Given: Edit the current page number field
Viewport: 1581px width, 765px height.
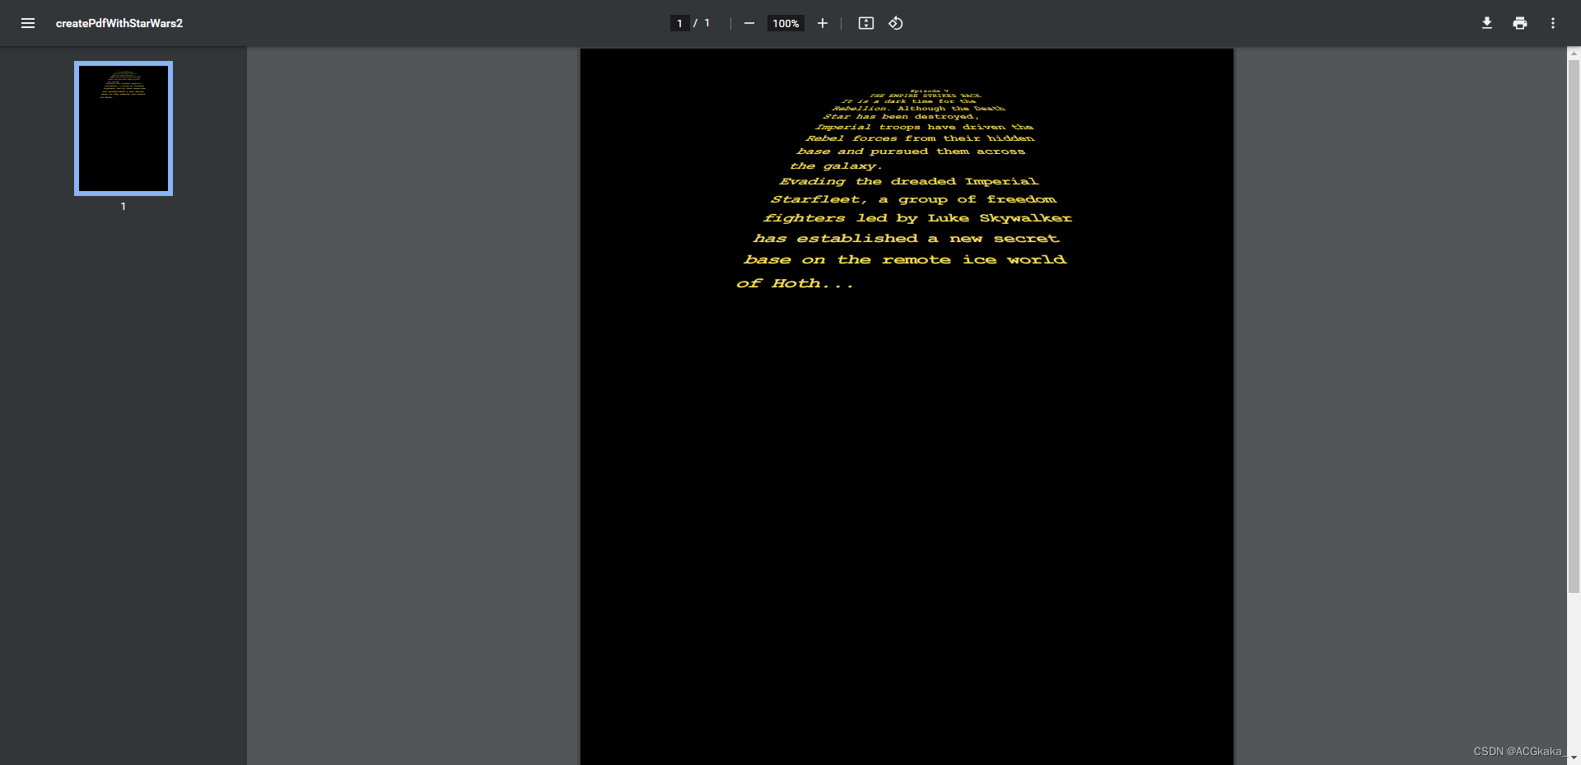Looking at the screenshot, I should (679, 23).
